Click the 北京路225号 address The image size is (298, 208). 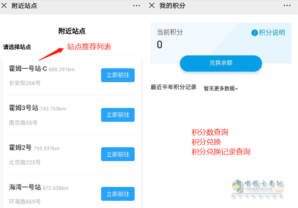pyautogui.click(x=25, y=162)
